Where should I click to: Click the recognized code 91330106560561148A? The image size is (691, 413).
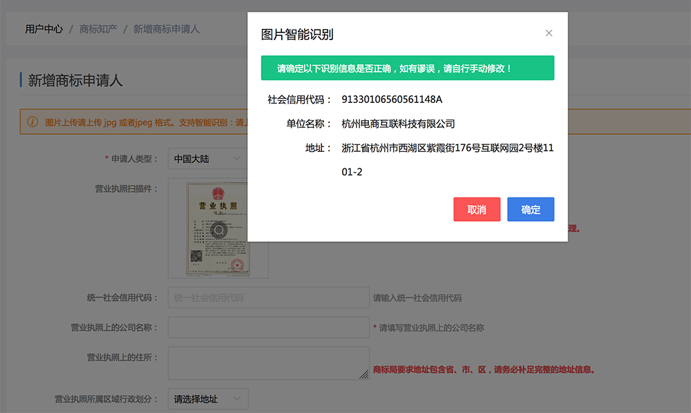(x=392, y=99)
